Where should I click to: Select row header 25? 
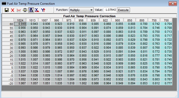pyautogui.click(x=8, y=52)
